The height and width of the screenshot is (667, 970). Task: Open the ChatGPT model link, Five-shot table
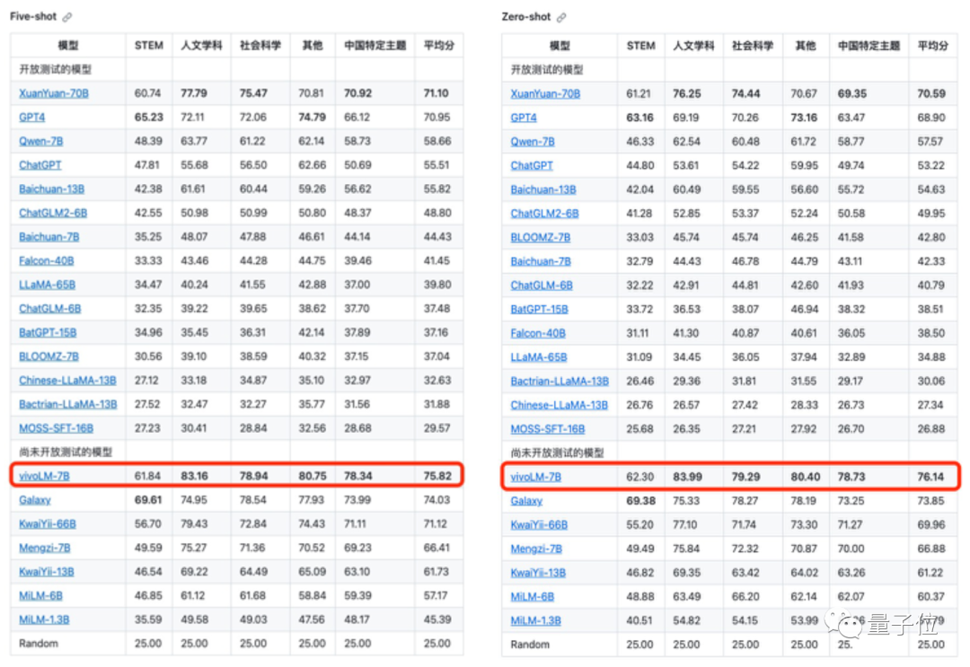pyautogui.click(x=40, y=165)
